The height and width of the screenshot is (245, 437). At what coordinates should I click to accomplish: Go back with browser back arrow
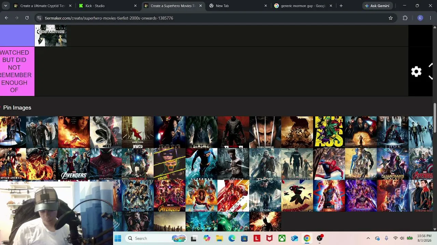6,18
